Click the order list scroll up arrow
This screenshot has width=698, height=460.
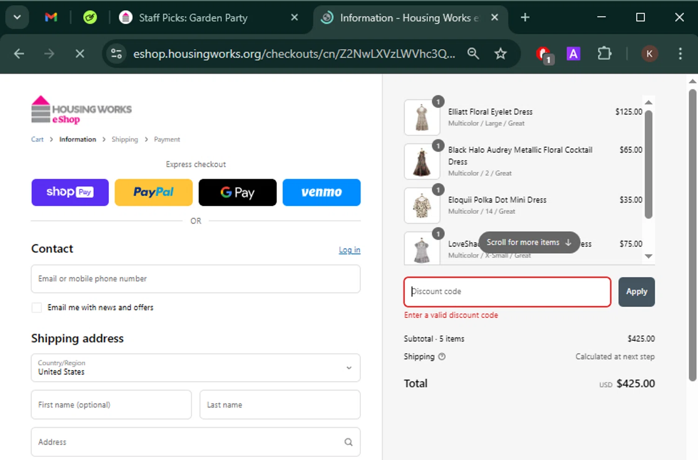click(x=649, y=102)
